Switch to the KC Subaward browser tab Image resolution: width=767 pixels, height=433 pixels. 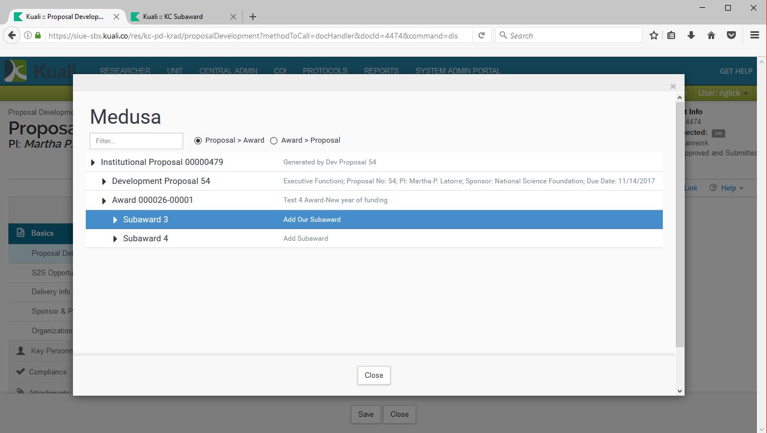(178, 17)
